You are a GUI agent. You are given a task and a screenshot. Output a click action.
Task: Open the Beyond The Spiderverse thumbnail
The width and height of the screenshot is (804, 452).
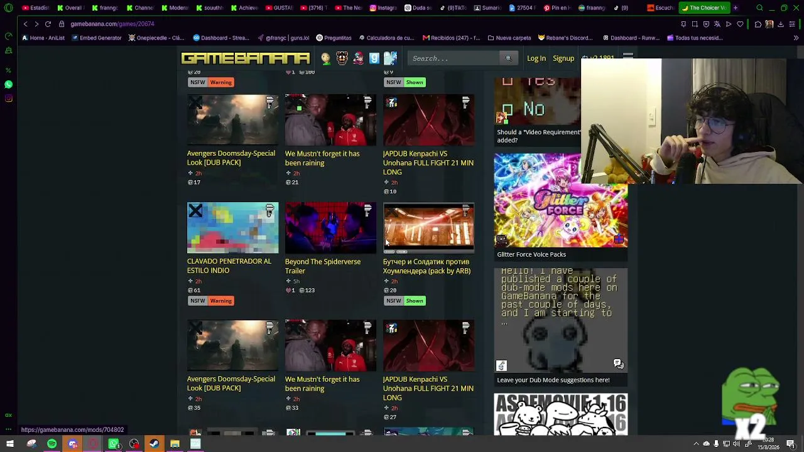pyautogui.click(x=330, y=227)
